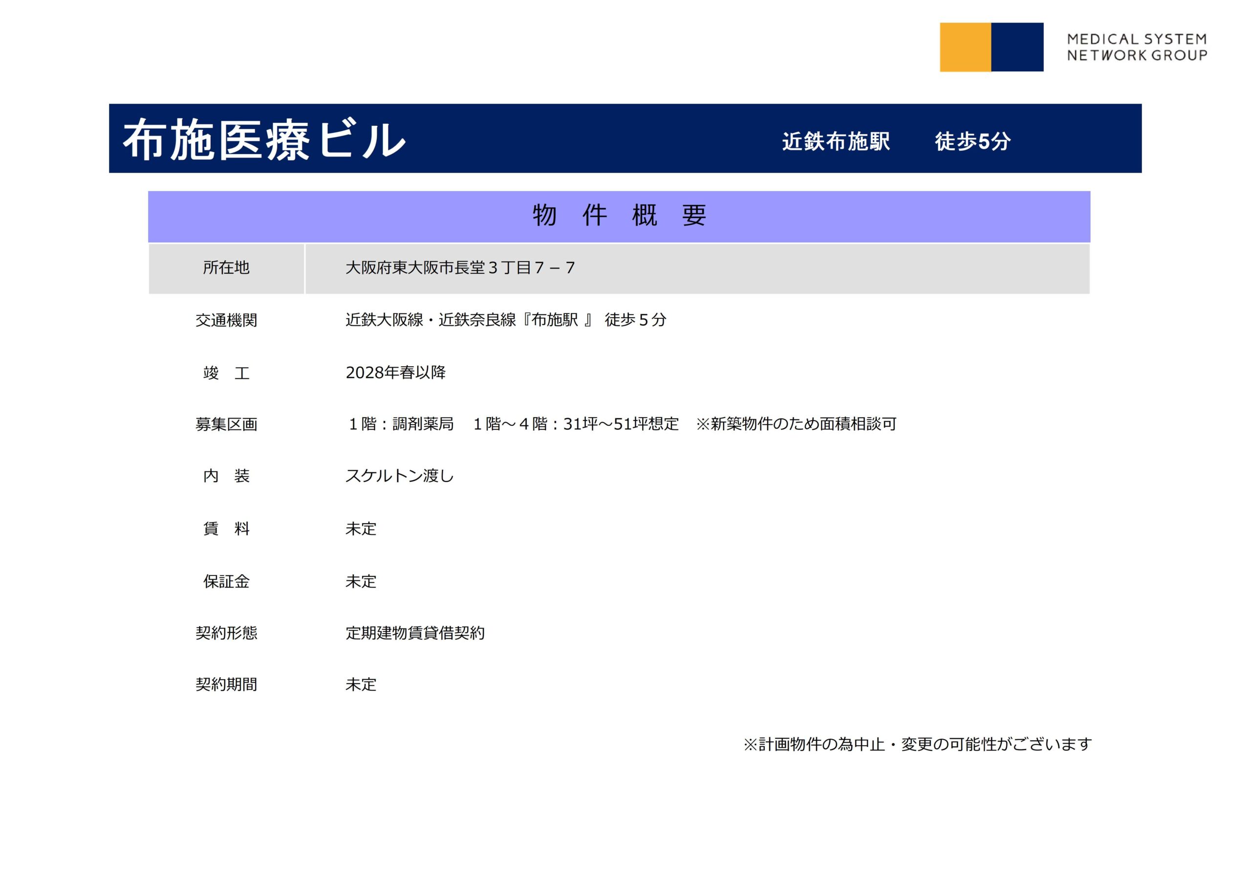1251x885 pixels.
Task: Select the 2028年春以降 completion date
Action: pyautogui.click(x=395, y=373)
